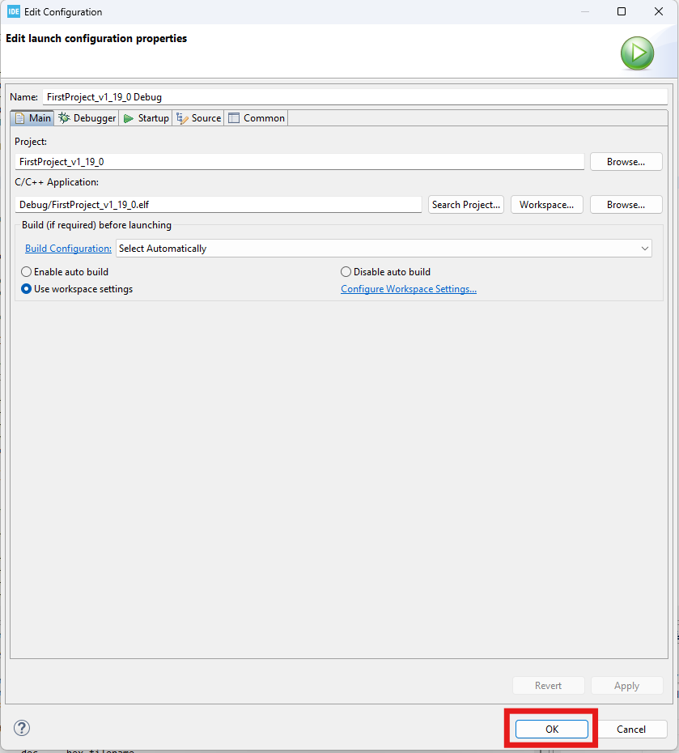Image resolution: width=679 pixels, height=753 pixels.
Task: Open the Startup tab
Action: pos(146,118)
